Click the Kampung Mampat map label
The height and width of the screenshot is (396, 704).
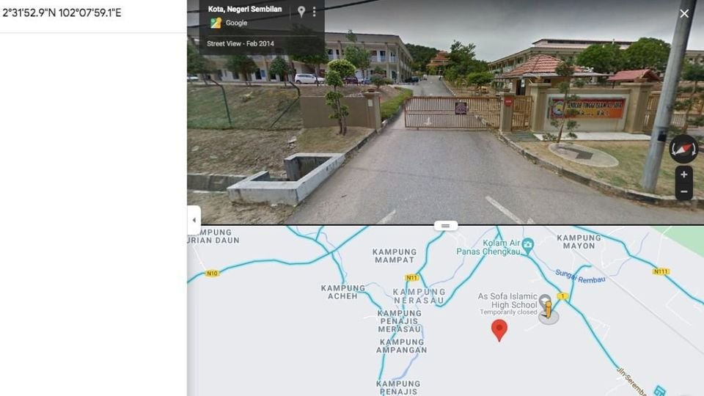tap(395, 256)
